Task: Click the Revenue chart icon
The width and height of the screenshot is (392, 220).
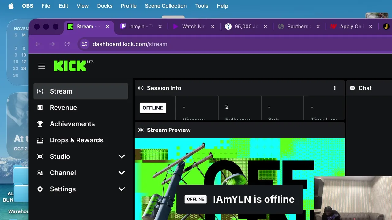Action: coord(40,108)
